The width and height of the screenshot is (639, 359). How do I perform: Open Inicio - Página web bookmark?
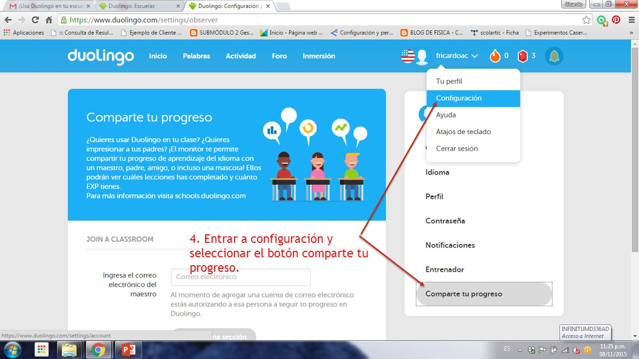(x=292, y=33)
